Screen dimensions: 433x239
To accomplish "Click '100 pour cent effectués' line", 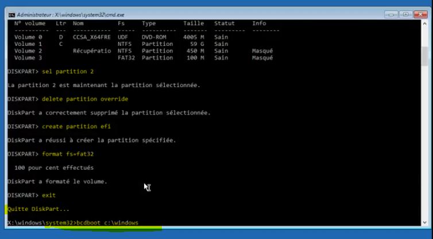I will pyautogui.click(x=54, y=168).
